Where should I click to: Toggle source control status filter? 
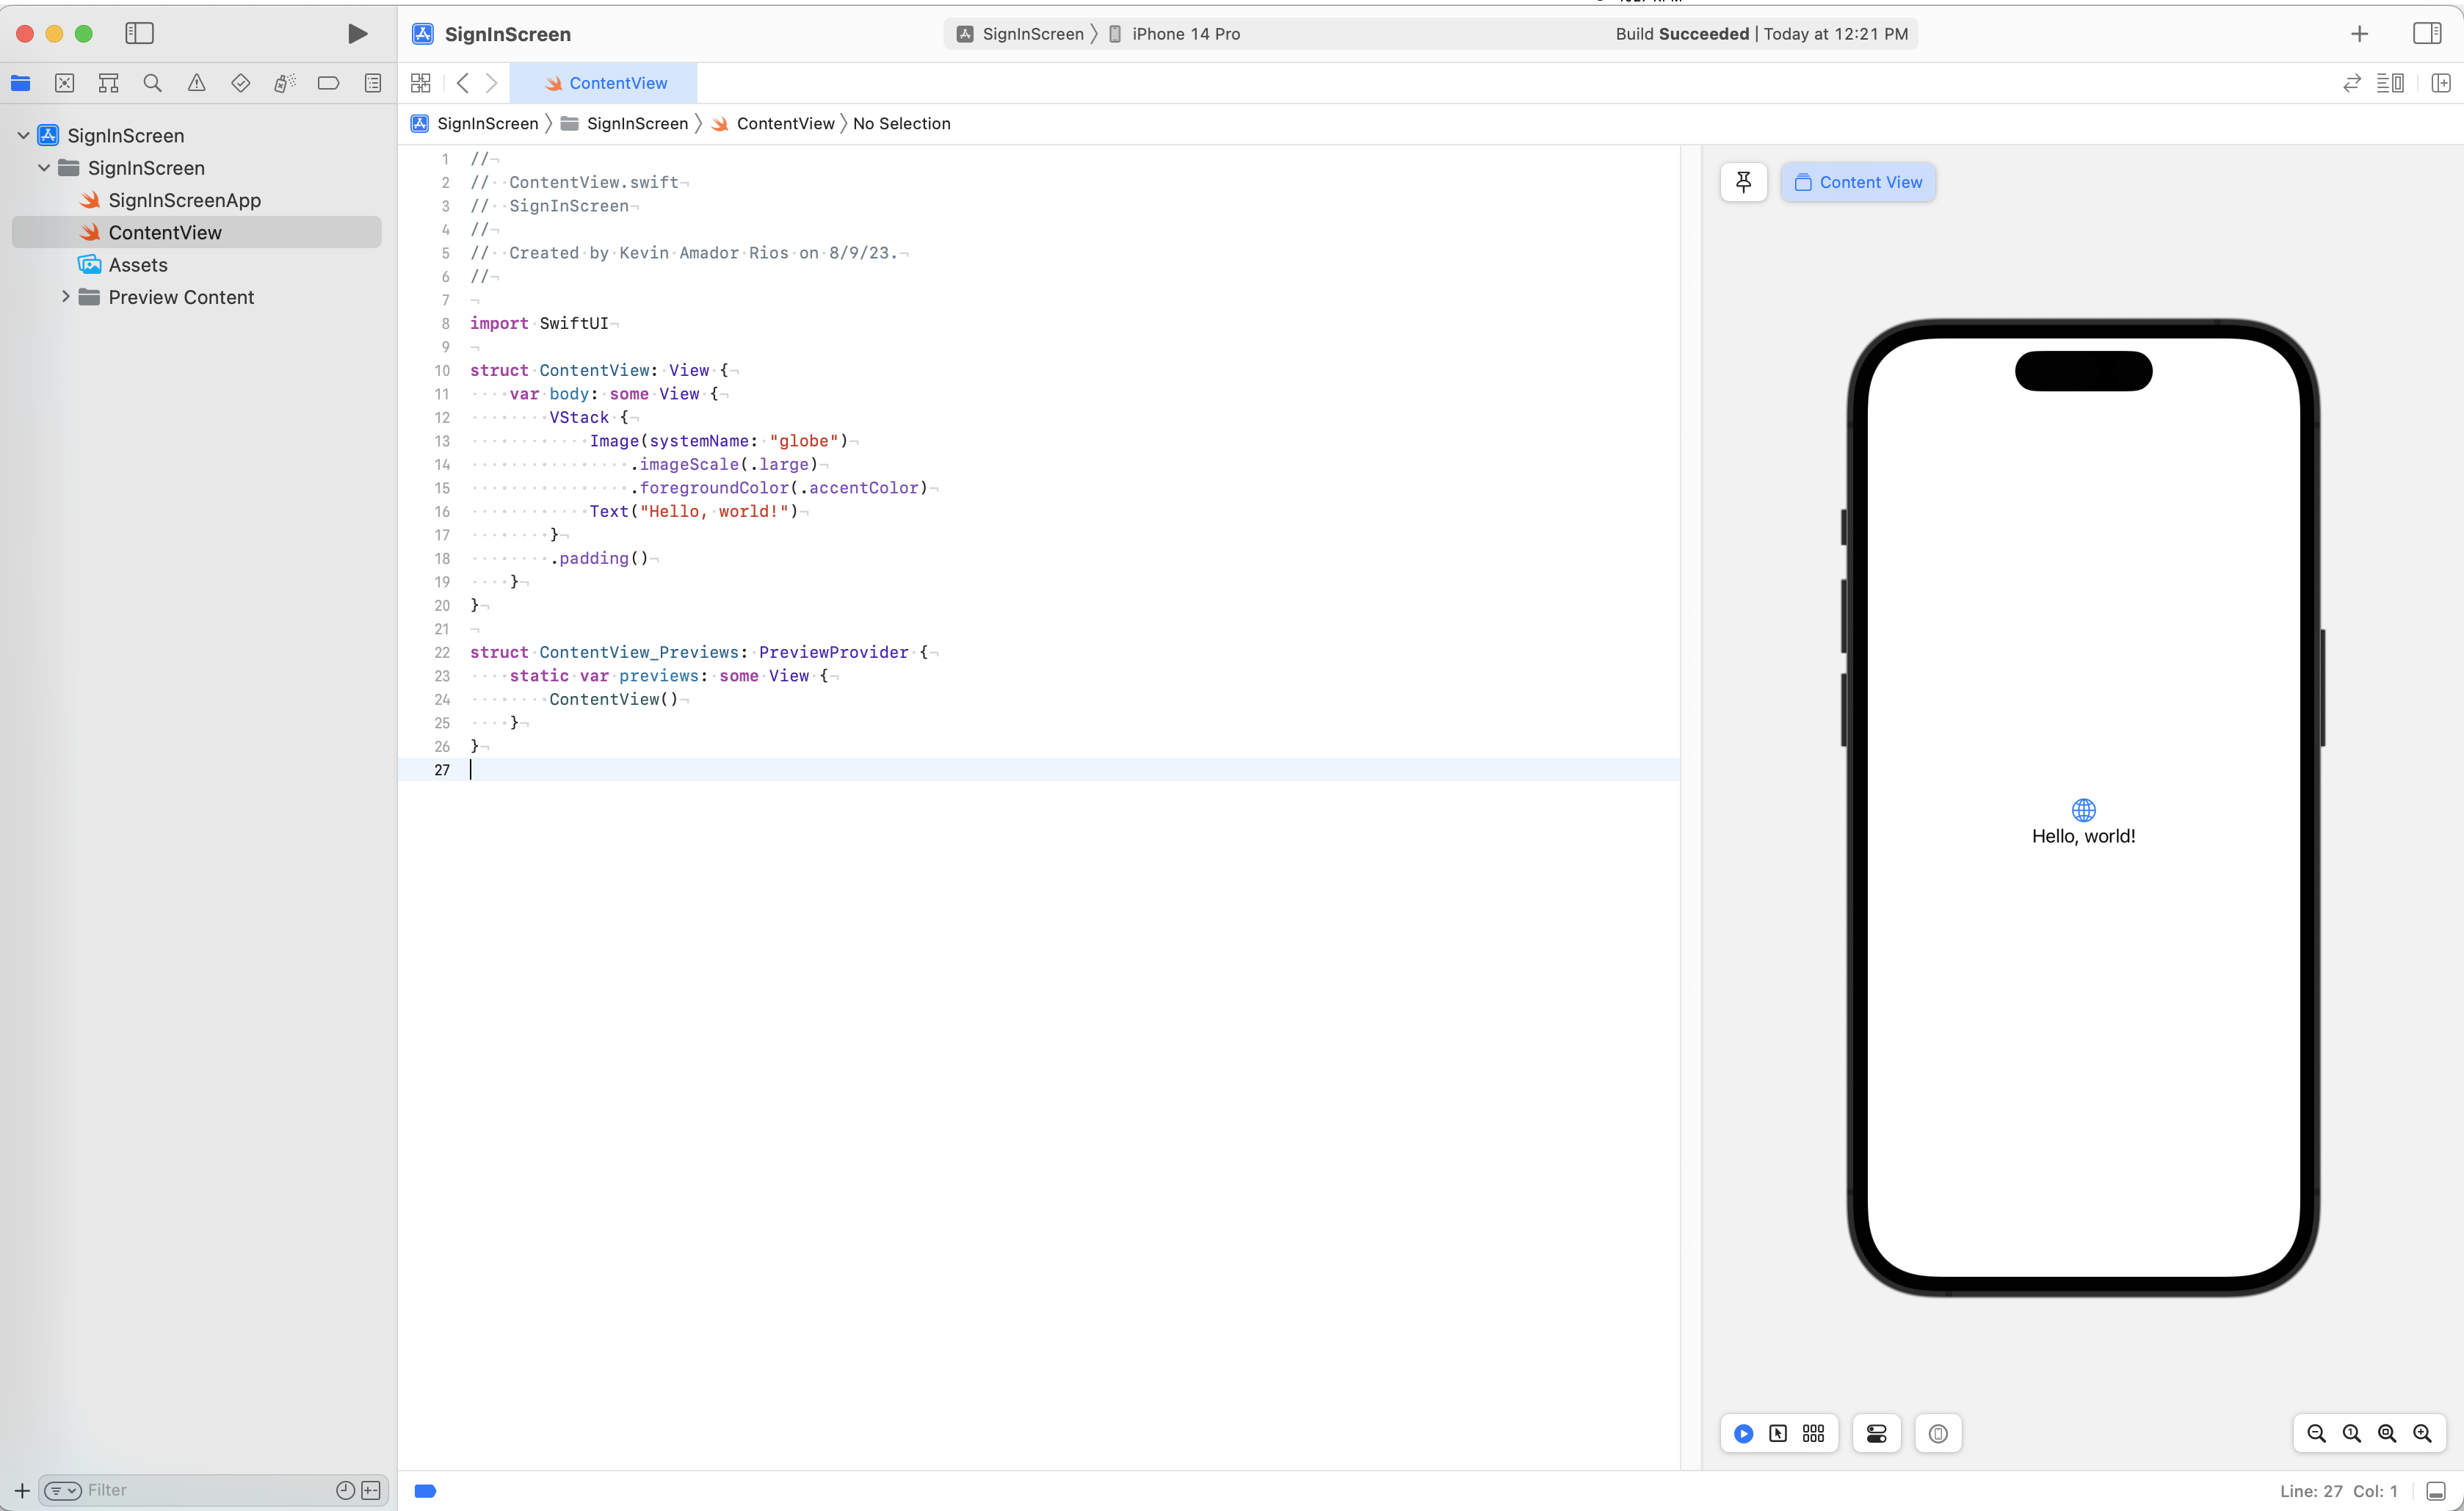(371, 1490)
